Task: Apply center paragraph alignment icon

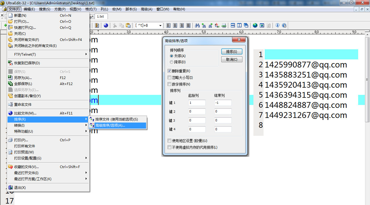Action: point(175,25)
